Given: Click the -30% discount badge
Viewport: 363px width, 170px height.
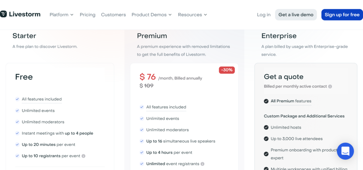Looking at the screenshot, I should tap(227, 70).
